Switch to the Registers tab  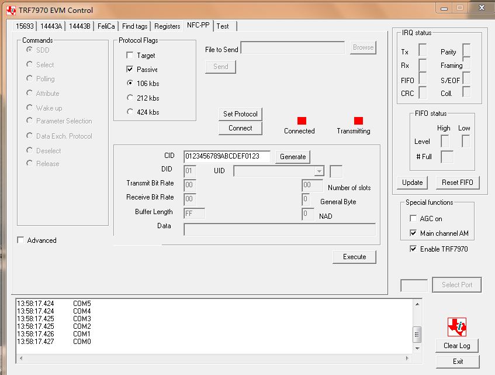(x=167, y=26)
